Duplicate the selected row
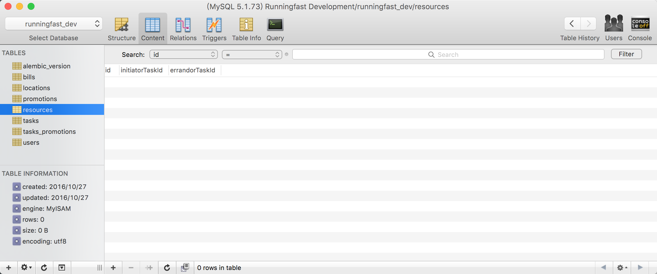This screenshot has width=657, height=274. pos(149,268)
